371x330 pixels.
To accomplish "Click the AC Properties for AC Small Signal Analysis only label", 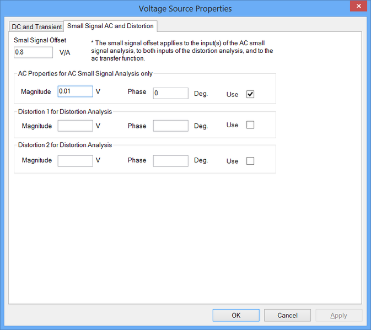I will click(85, 73).
